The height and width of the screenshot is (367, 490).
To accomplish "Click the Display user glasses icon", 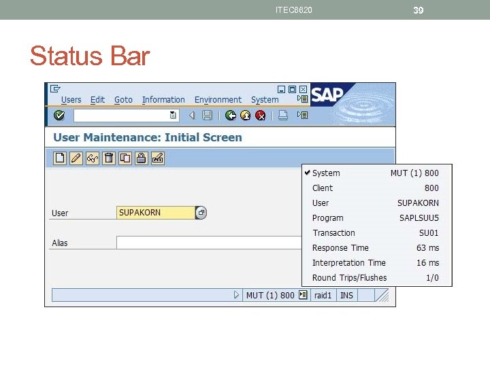I will (93, 158).
